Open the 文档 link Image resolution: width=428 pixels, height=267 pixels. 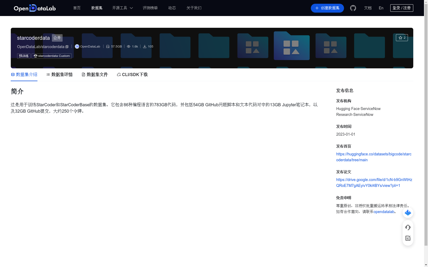[368, 8]
